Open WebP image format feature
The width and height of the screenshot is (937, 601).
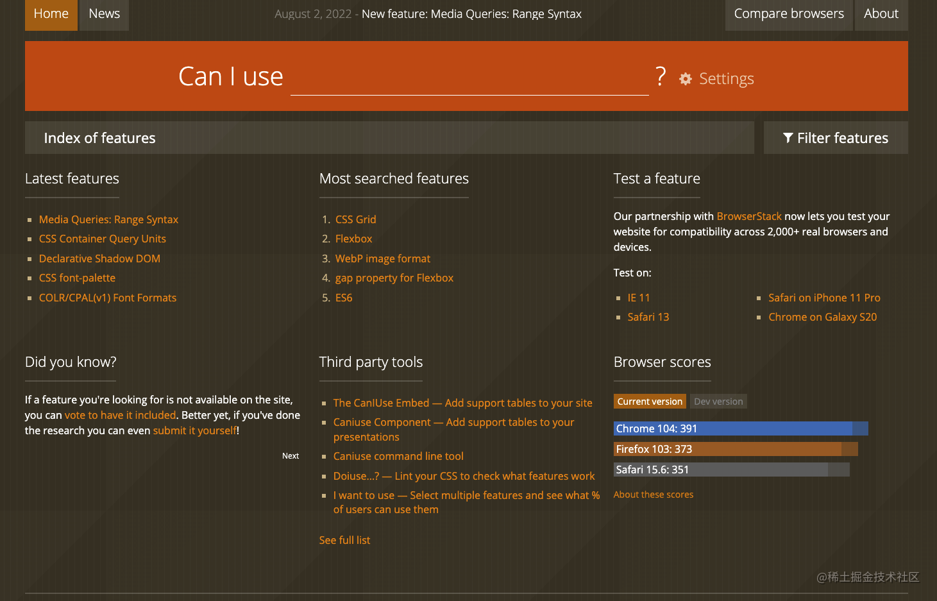(x=383, y=258)
